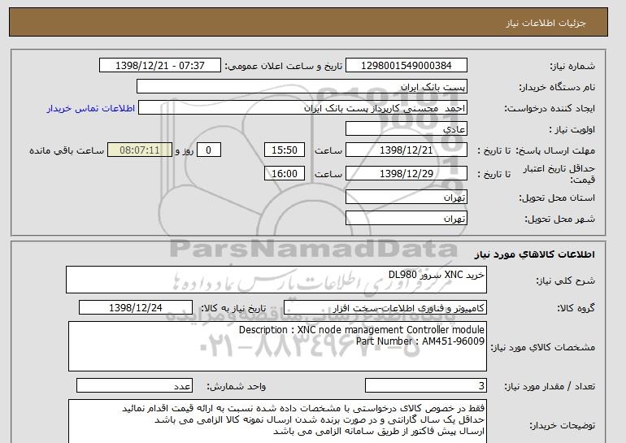Viewport: 626px width, 443px height.
Task: Click the label تاریخ و ساعت اعلان عمومی
Action: (284, 66)
